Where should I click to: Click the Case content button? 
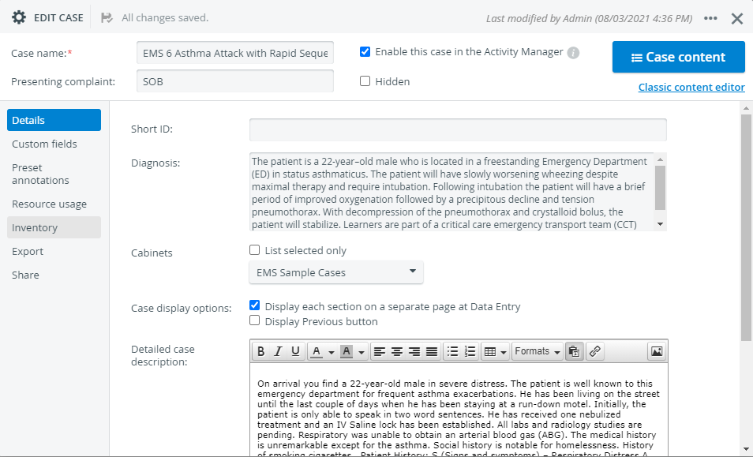coord(678,57)
